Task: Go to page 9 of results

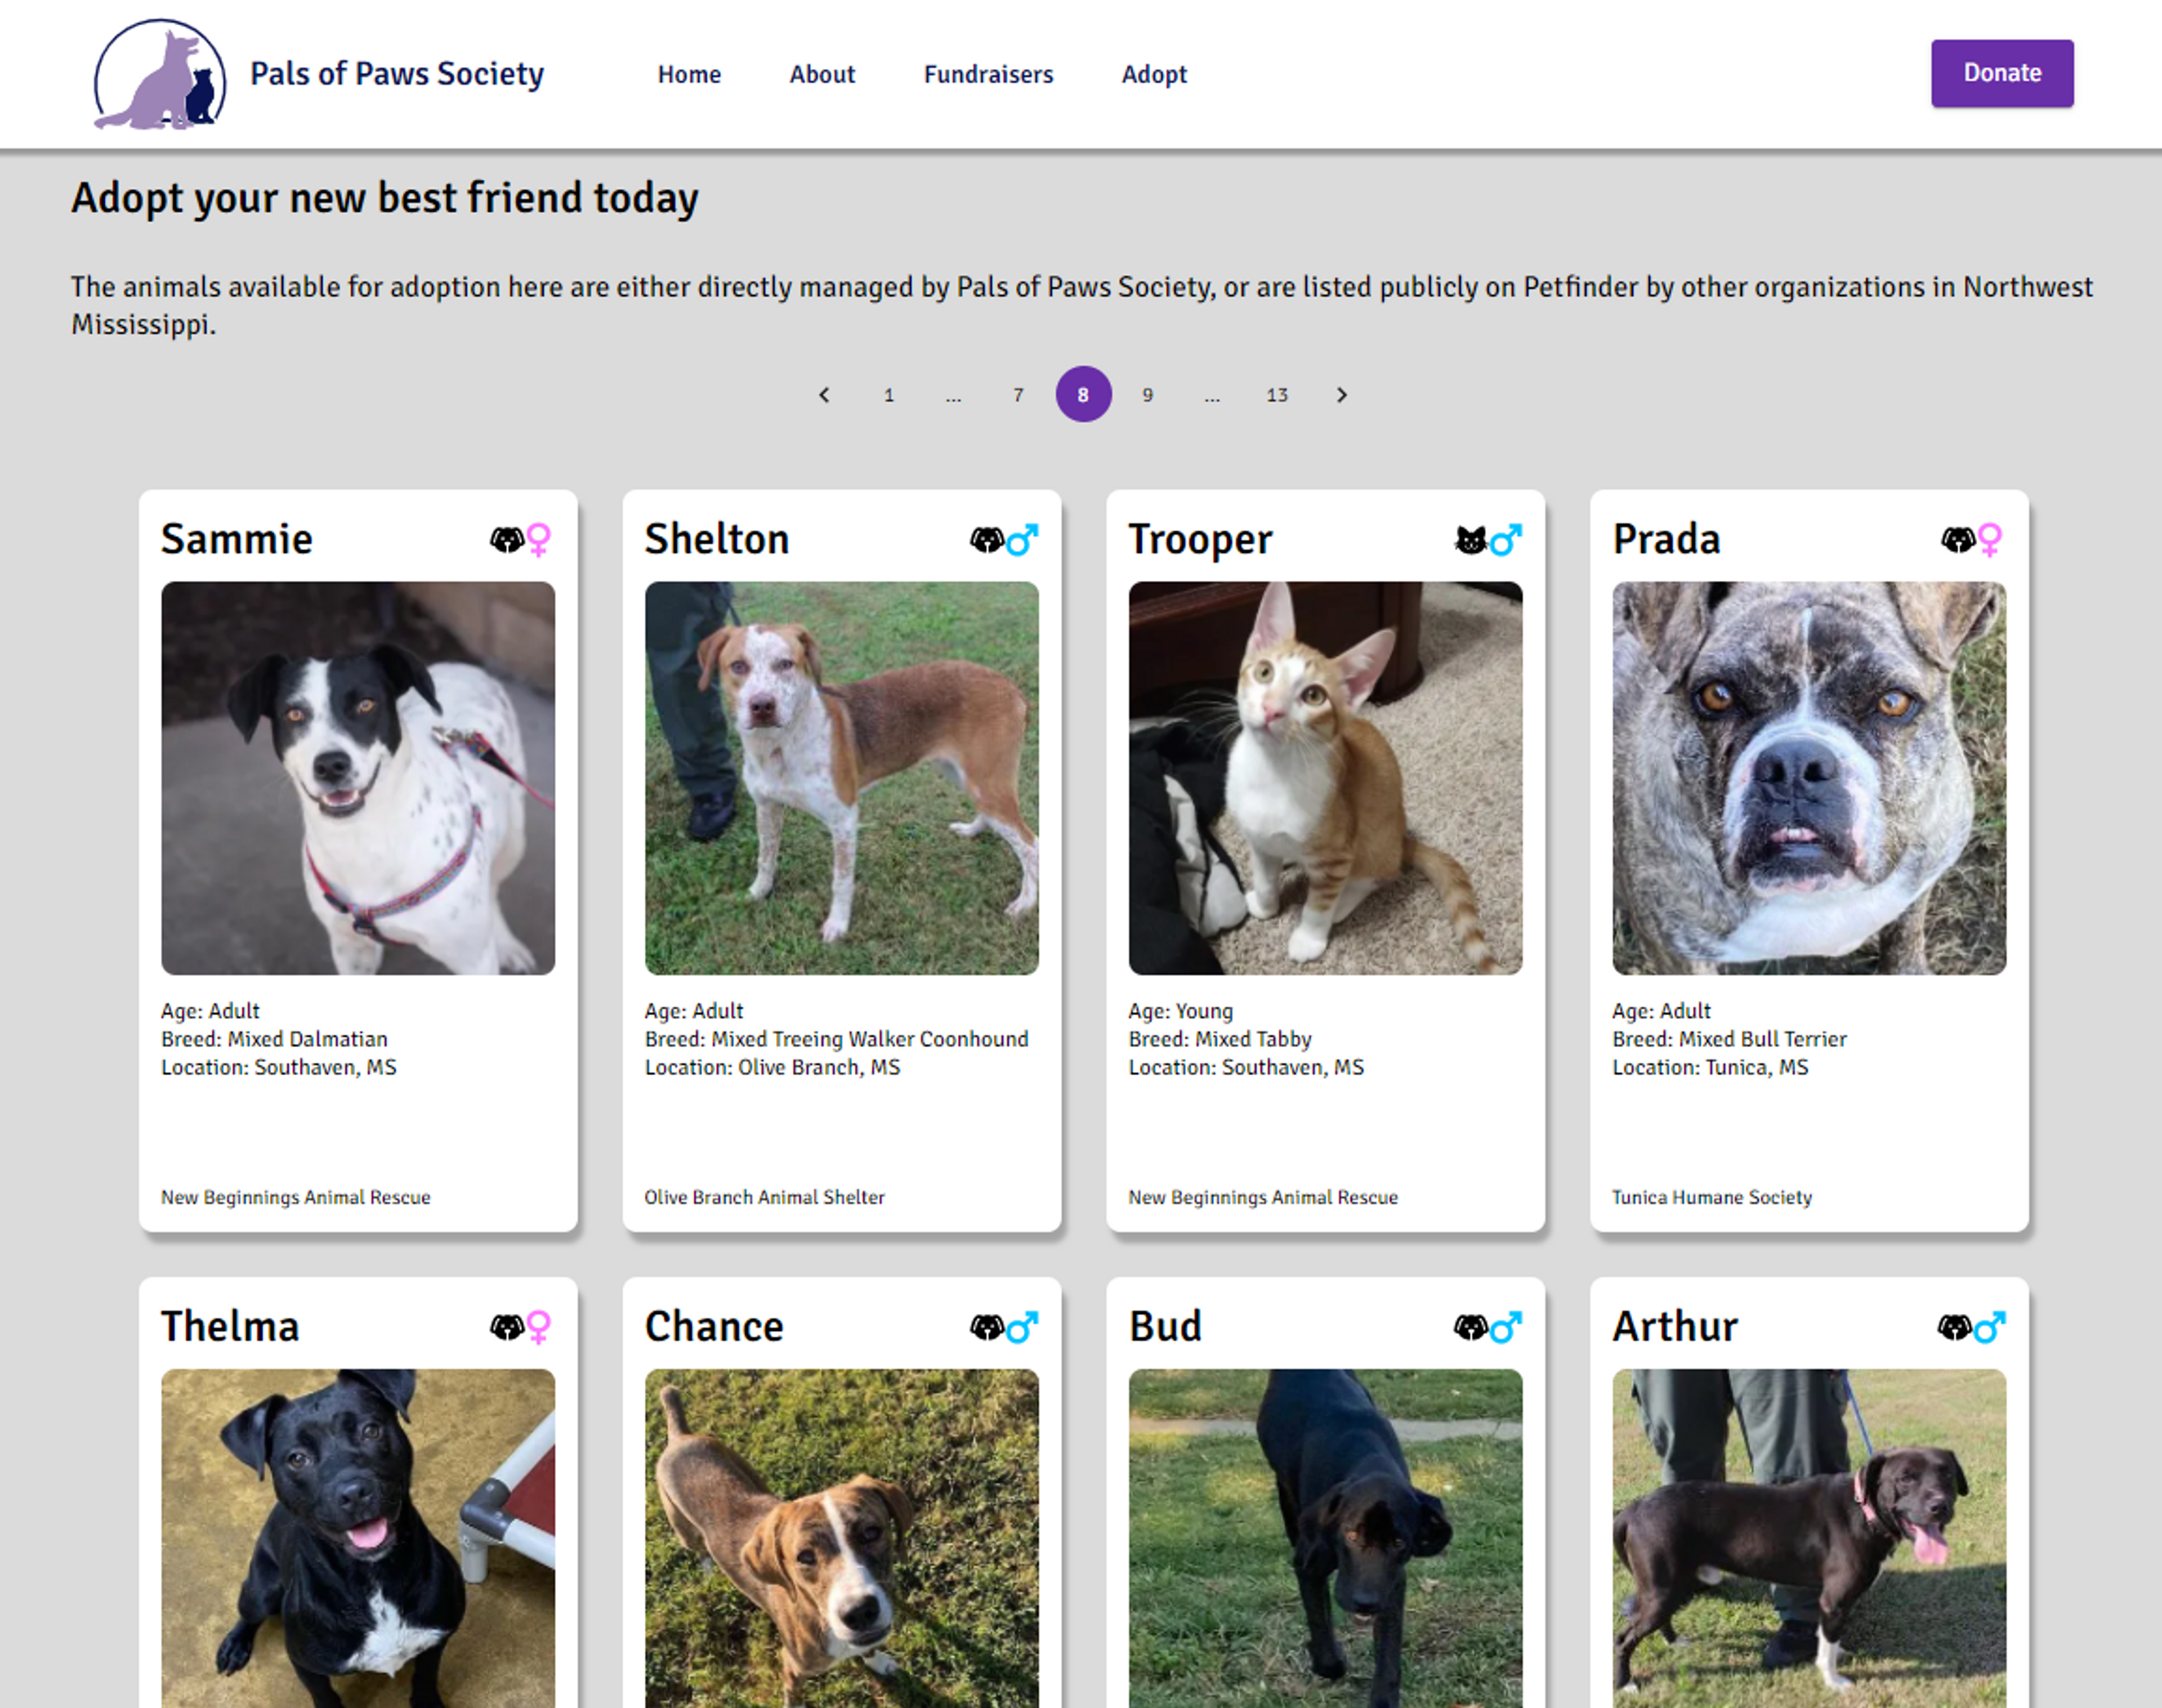Action: [x=1147, y=395]
